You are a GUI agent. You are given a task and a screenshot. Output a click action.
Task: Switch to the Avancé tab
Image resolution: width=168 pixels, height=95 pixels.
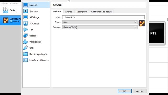[69, 12]
